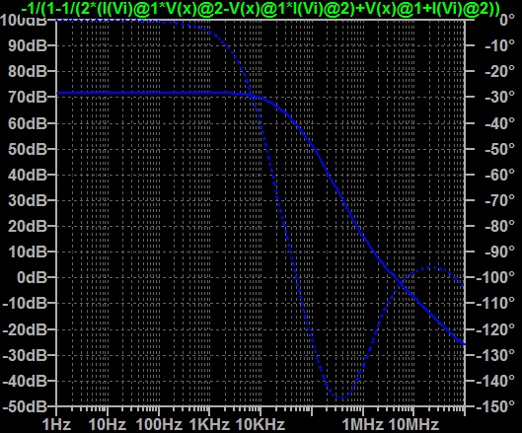Viewport: 522px width, 433px height.
Task: Click the 0° phase axis label
Action: coord(507,20)
